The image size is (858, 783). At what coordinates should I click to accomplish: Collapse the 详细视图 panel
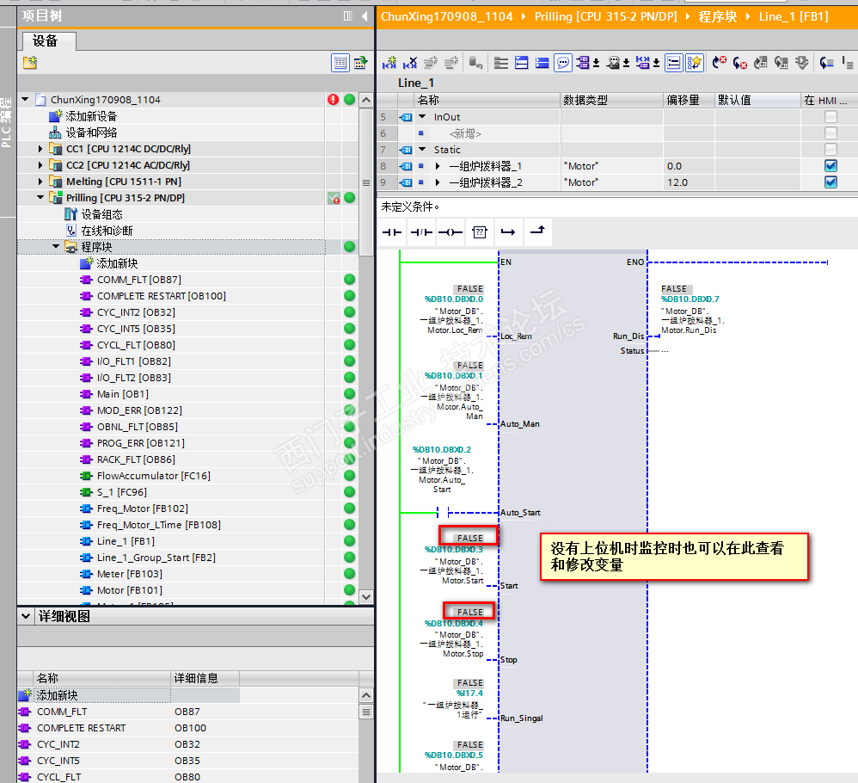[x=26, y=616]
